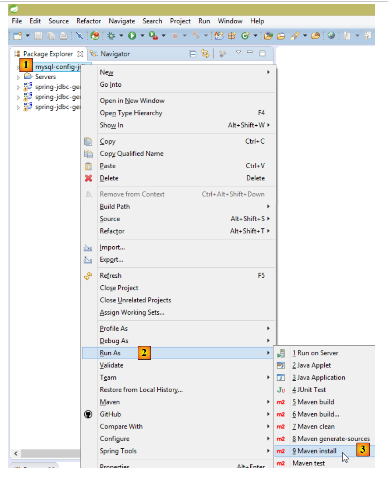The height and width of the screenshot is (479, 388).
Task: Click the green Run button in toolbar
Action: pos(132,36)
